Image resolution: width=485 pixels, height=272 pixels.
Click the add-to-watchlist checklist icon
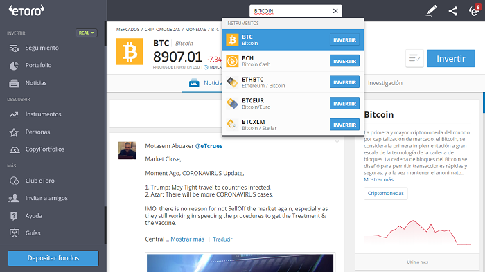tap(414, 58)
